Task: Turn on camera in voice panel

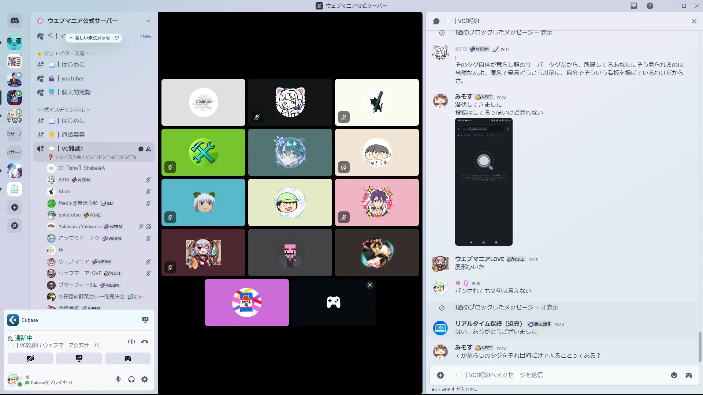Action: coord(30,358)
